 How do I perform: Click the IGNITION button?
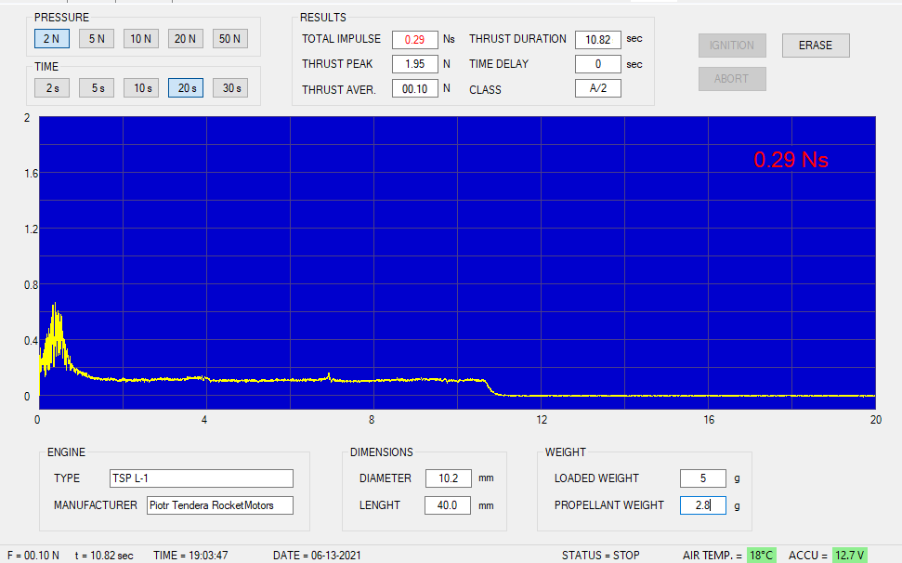[x=732, y=46]
